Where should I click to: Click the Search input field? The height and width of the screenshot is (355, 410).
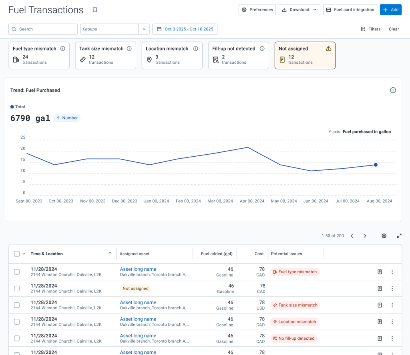pyautogui.click(x=43, y=29)
